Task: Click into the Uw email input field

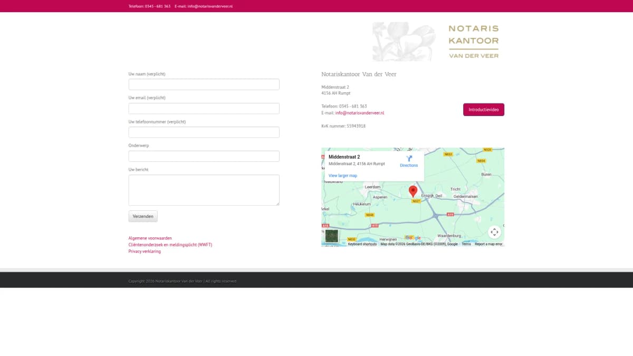Action: coord(204,109)
